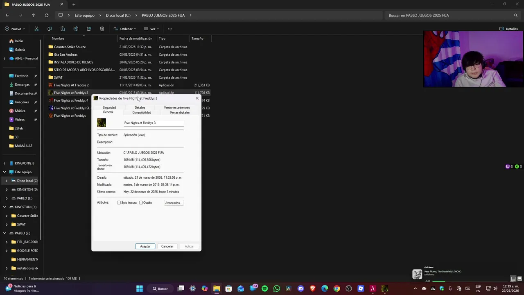Click the Cut scissors icon in toolbar
The image size is (524, 295).
pos(36,29)
